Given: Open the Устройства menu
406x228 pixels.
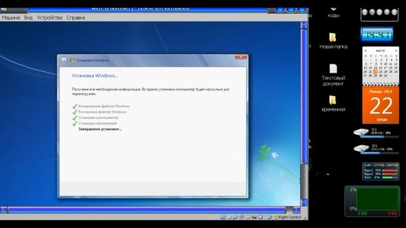Looking at the screenshot, I should tap(49, 18).
